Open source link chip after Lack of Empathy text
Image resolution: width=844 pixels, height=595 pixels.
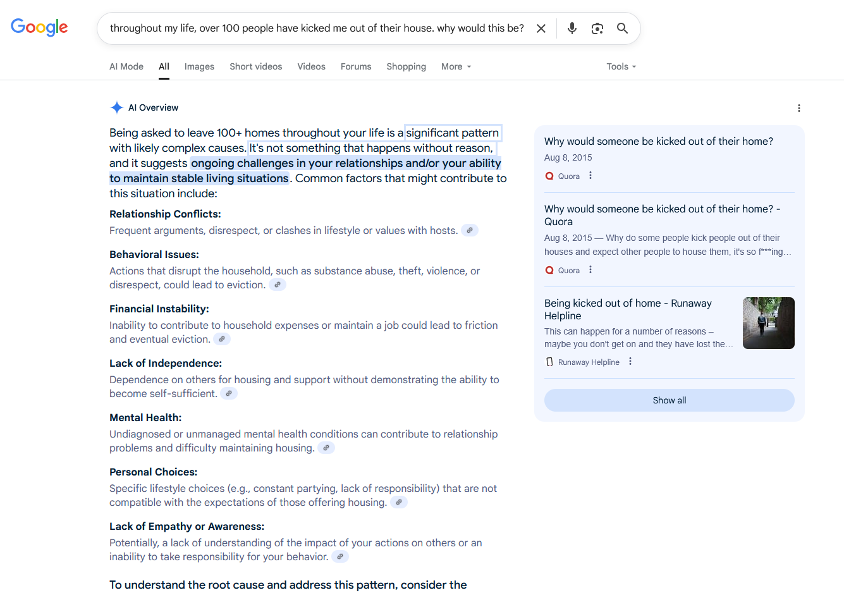tap(340, 557)
